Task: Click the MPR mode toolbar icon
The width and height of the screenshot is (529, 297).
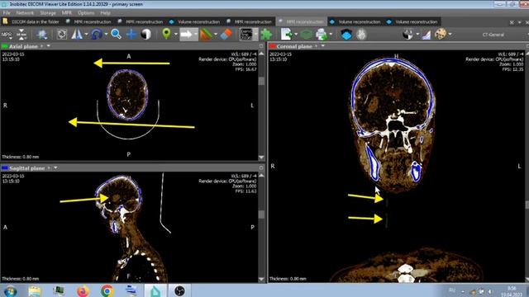Action: (7, 35)
